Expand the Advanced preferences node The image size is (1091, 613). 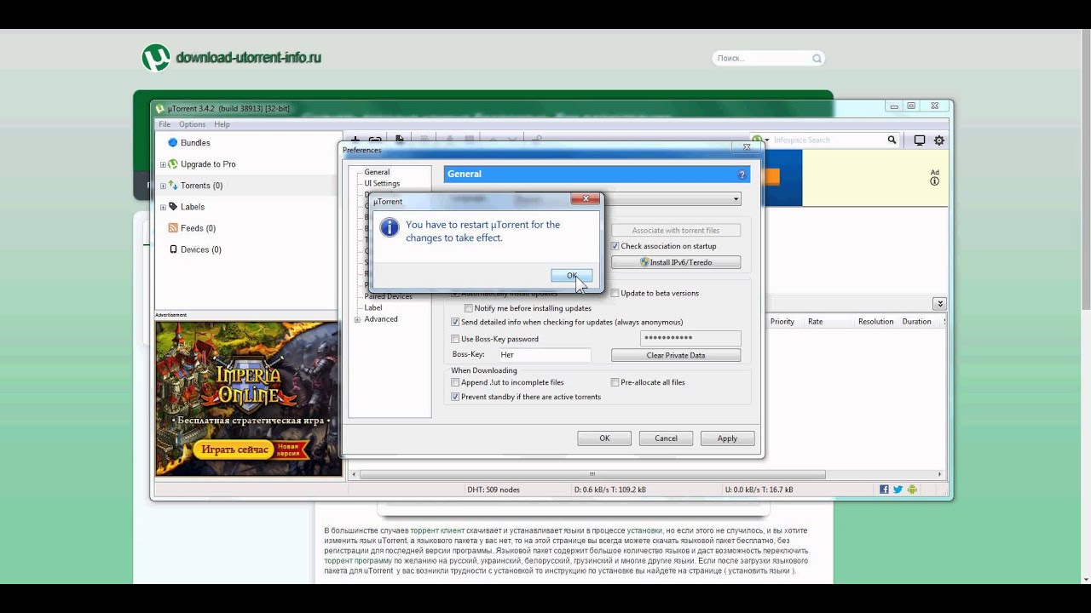click(x=358, y=319)
